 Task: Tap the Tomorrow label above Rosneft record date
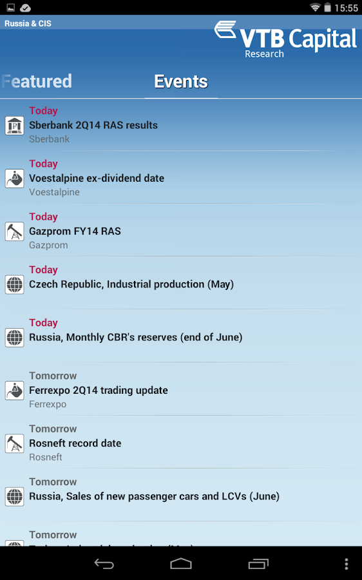click(53, 429)
